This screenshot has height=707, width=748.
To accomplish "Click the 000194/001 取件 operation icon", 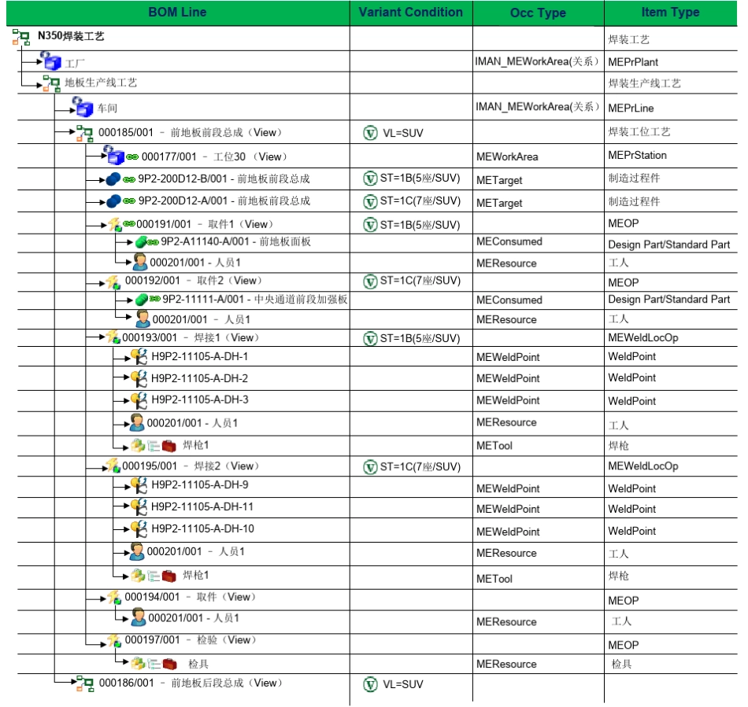I will (x=114, y=597).
